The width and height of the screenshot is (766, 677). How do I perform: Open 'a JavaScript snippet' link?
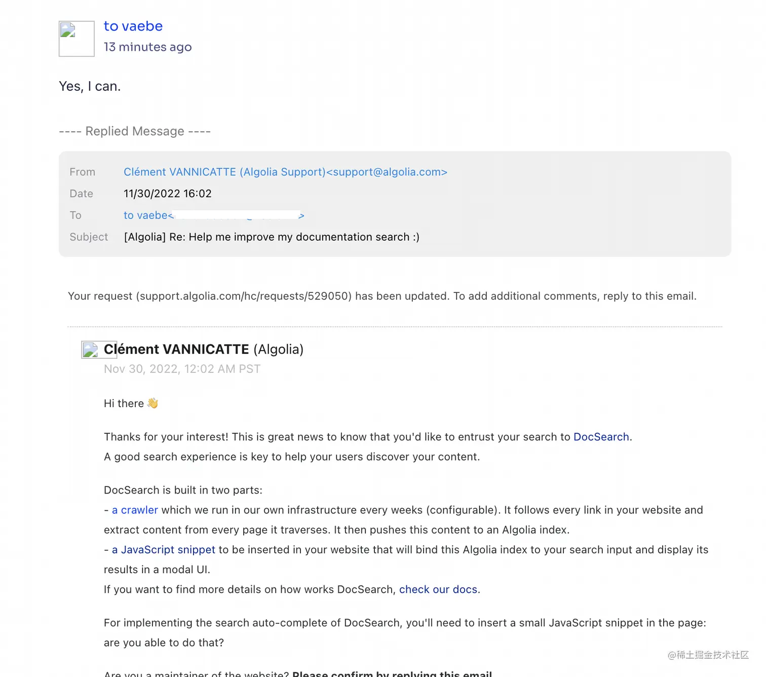tap(164, 550)
